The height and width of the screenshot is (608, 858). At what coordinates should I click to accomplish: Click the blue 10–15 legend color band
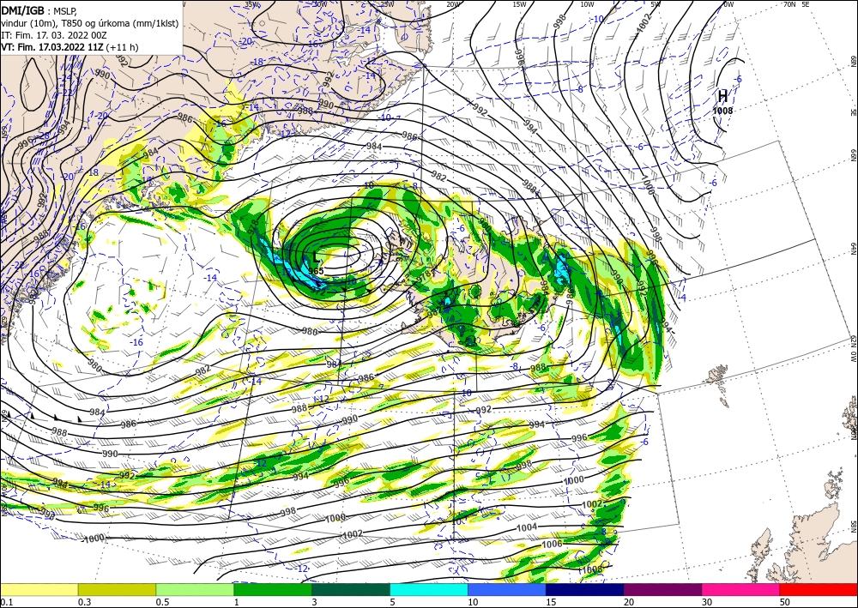(507, 589)
